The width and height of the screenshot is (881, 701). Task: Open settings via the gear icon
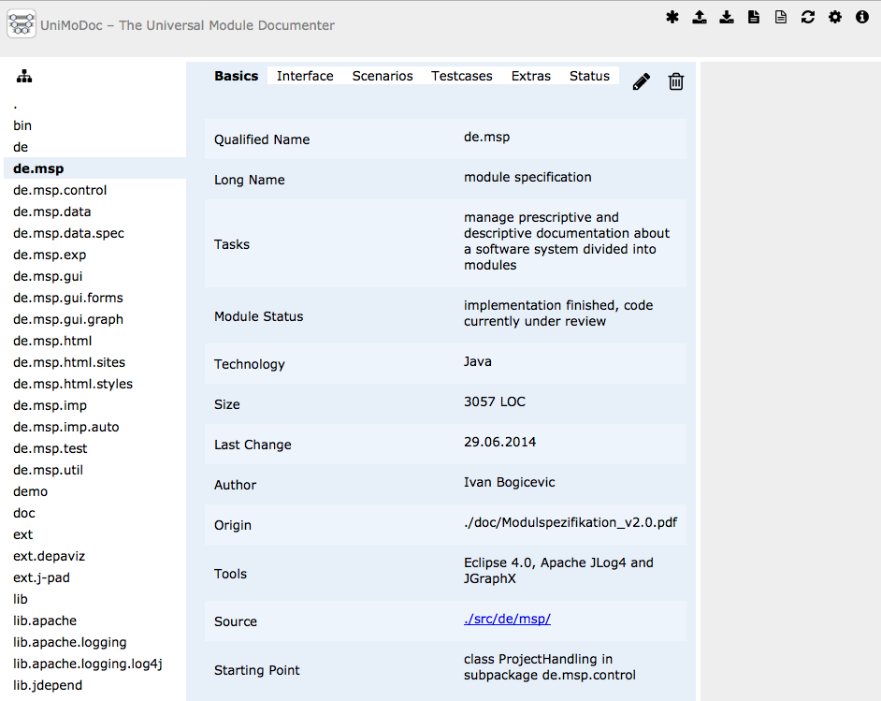click(x=834, y=16)
